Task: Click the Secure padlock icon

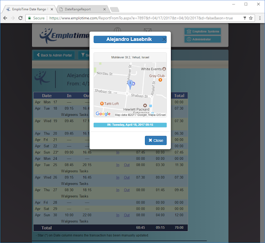Action: click(29, 18)
